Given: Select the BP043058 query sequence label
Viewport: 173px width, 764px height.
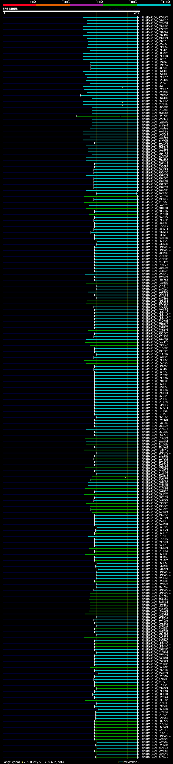Looking at the screenshot, I should (10, 9).
